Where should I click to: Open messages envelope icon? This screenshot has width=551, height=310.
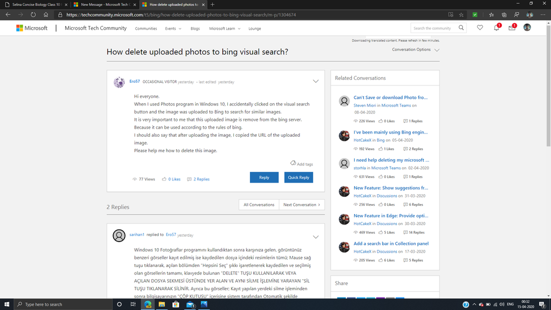(x=512, y=28)
